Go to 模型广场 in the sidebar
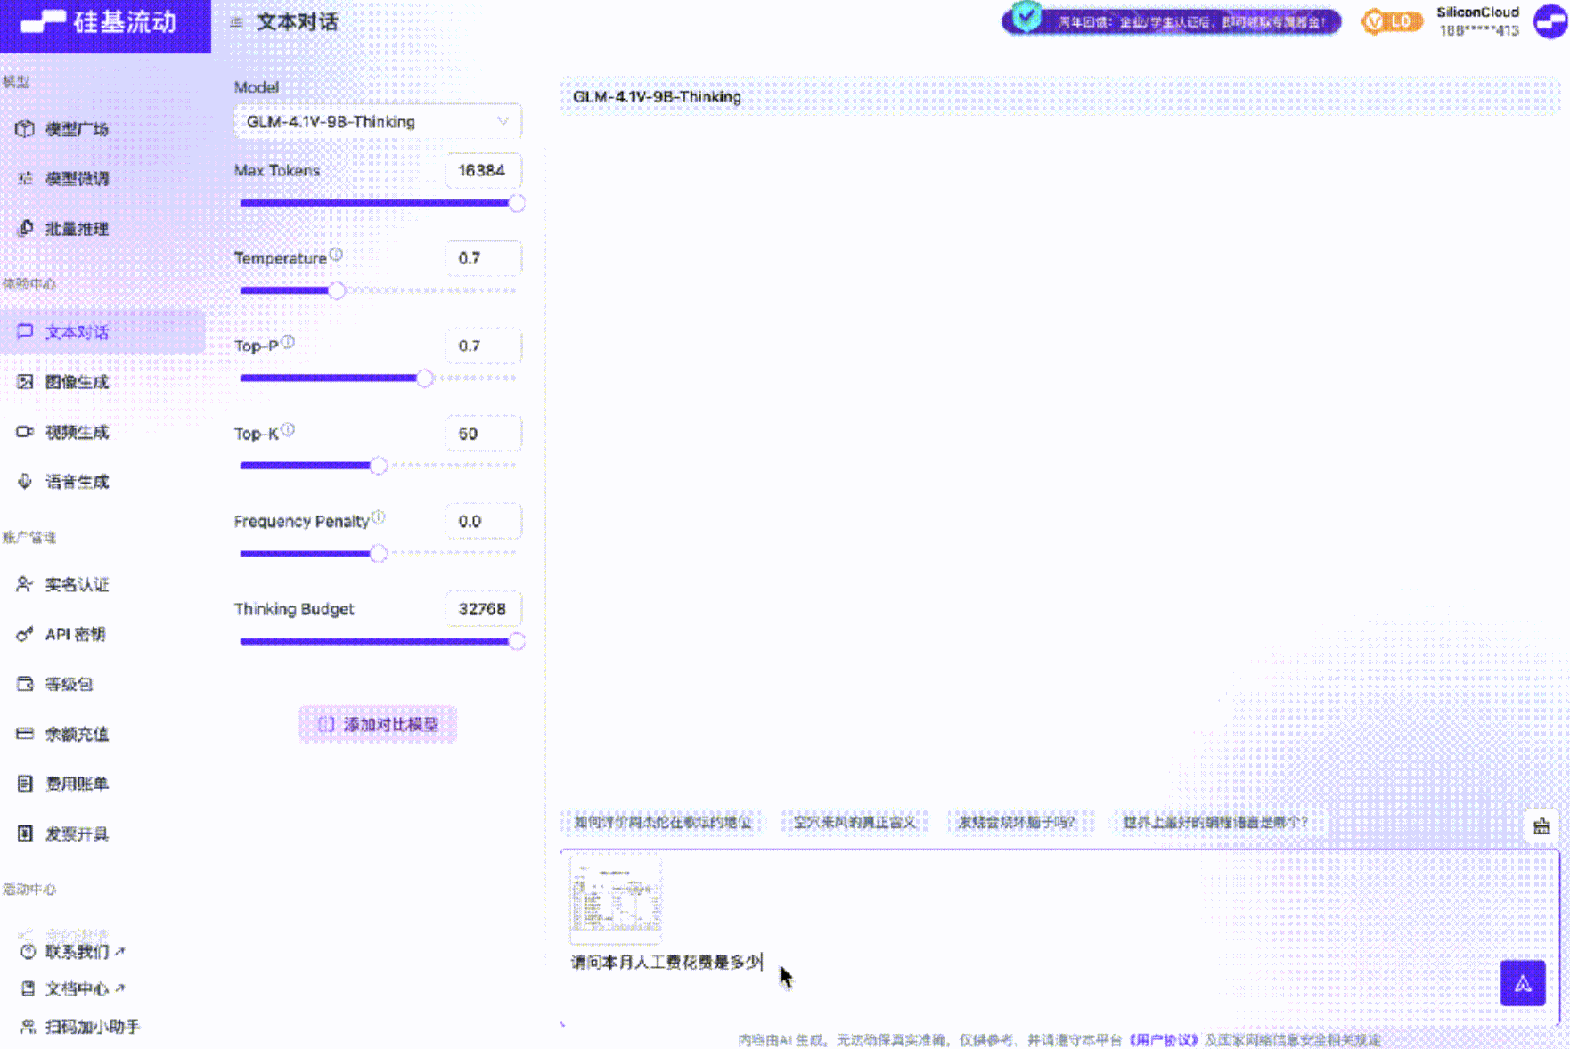This screenshot has width=1570, height=1049. coord(77,129)
